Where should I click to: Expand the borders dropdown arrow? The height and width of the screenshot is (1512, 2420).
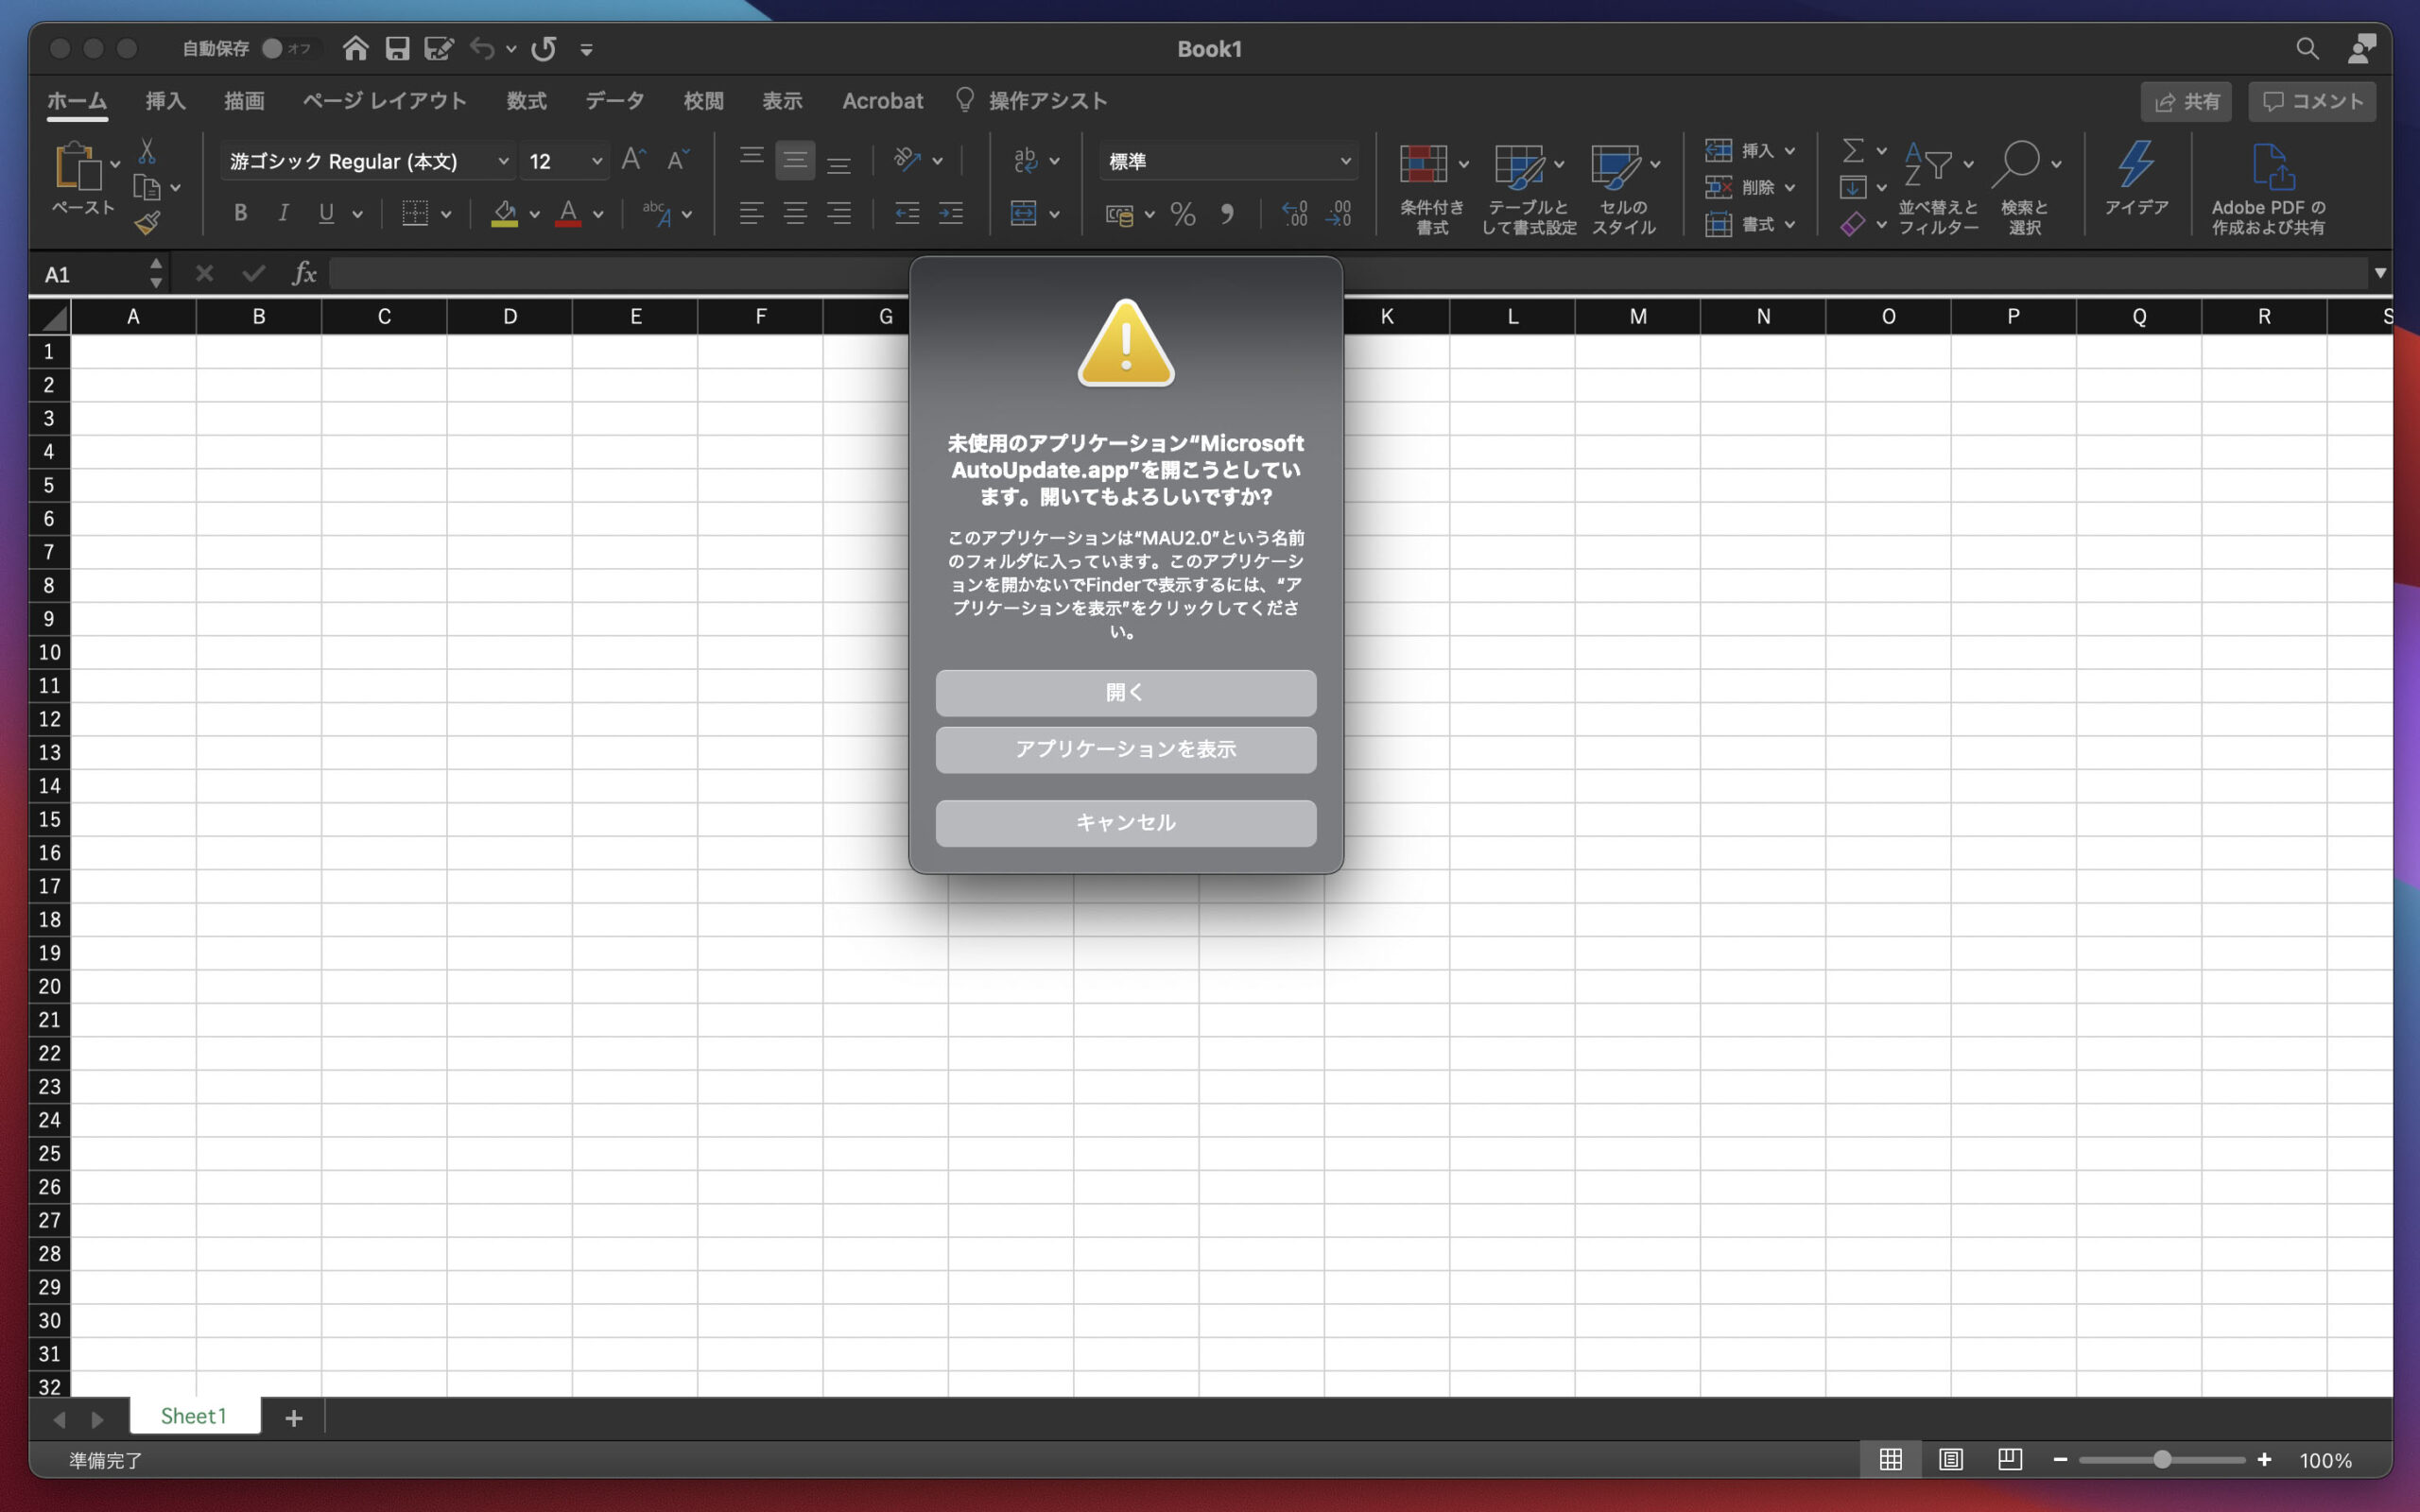point(446,214)
